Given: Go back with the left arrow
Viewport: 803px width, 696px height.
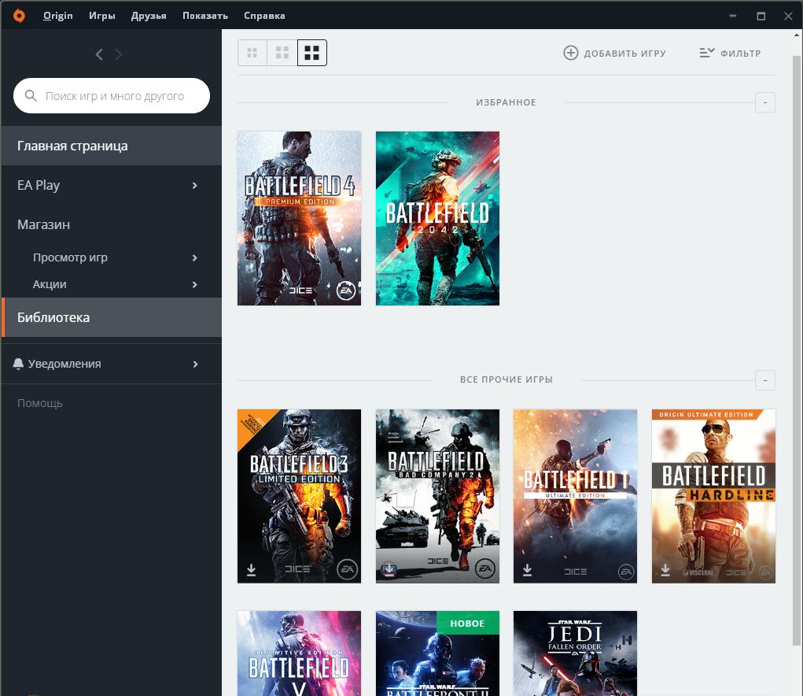Looking at the screenshot, I should pos(99,54).
